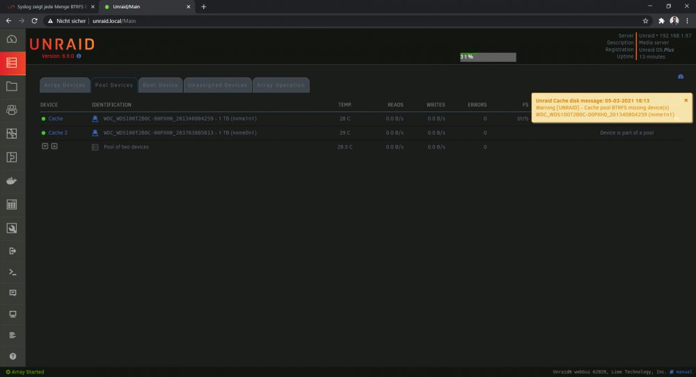
Task: Go back with the browser back arrow
Action: 8,21
